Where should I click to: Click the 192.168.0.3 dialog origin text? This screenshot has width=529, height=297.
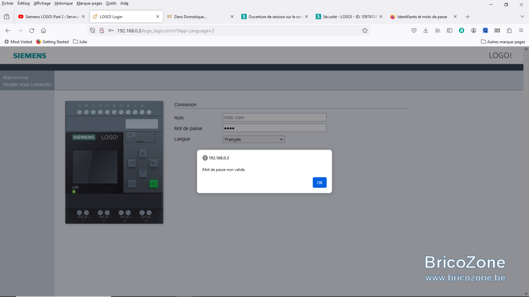(x=219, y=158)
